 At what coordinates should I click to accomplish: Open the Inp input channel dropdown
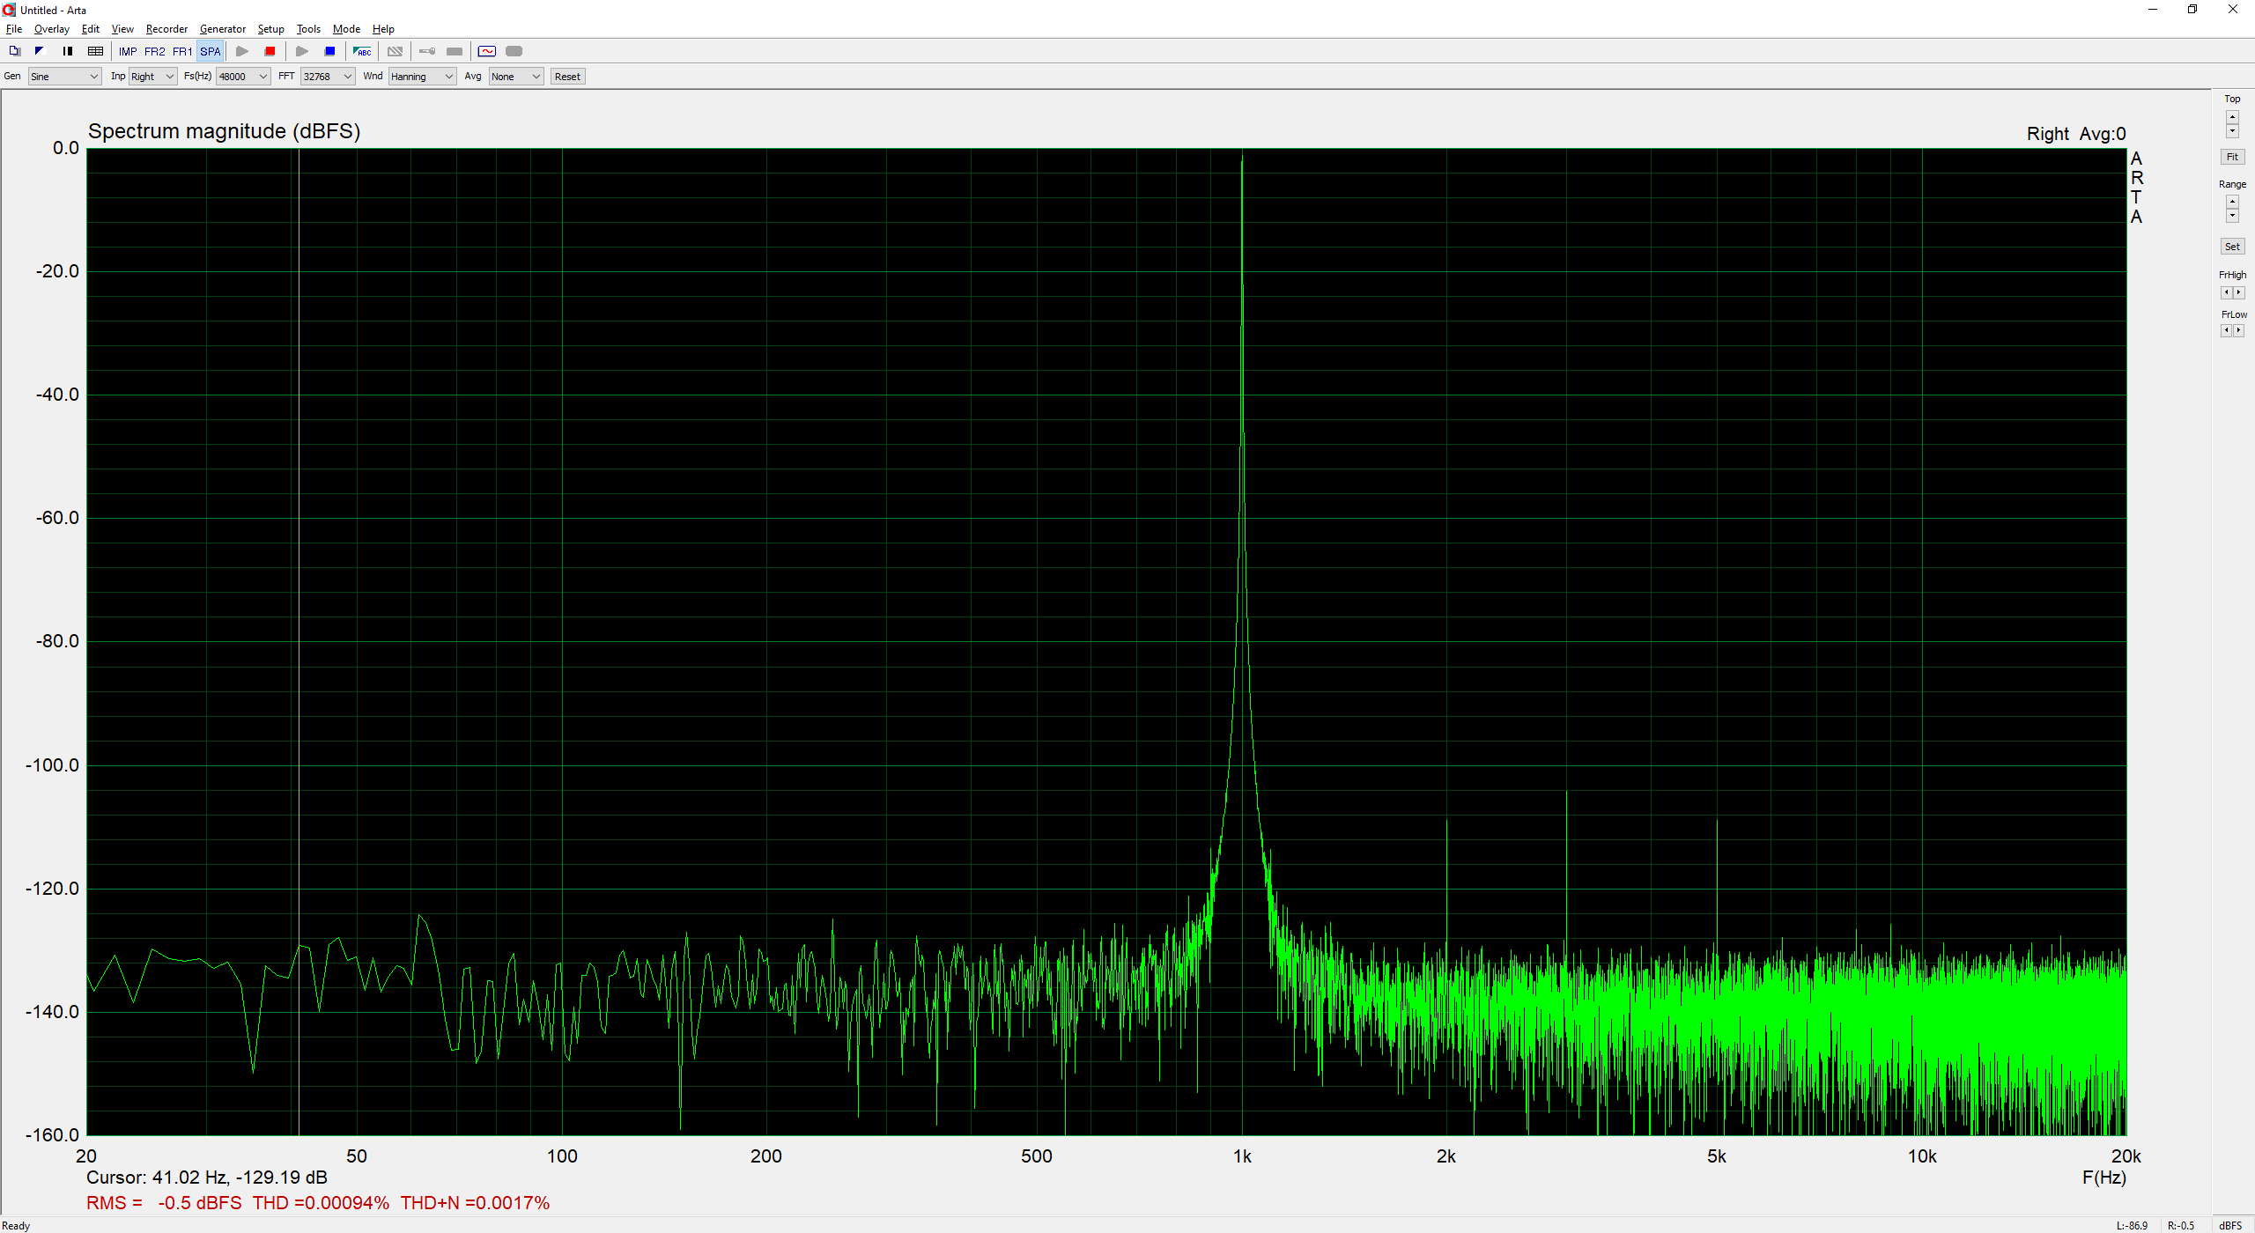coord(153,77)
